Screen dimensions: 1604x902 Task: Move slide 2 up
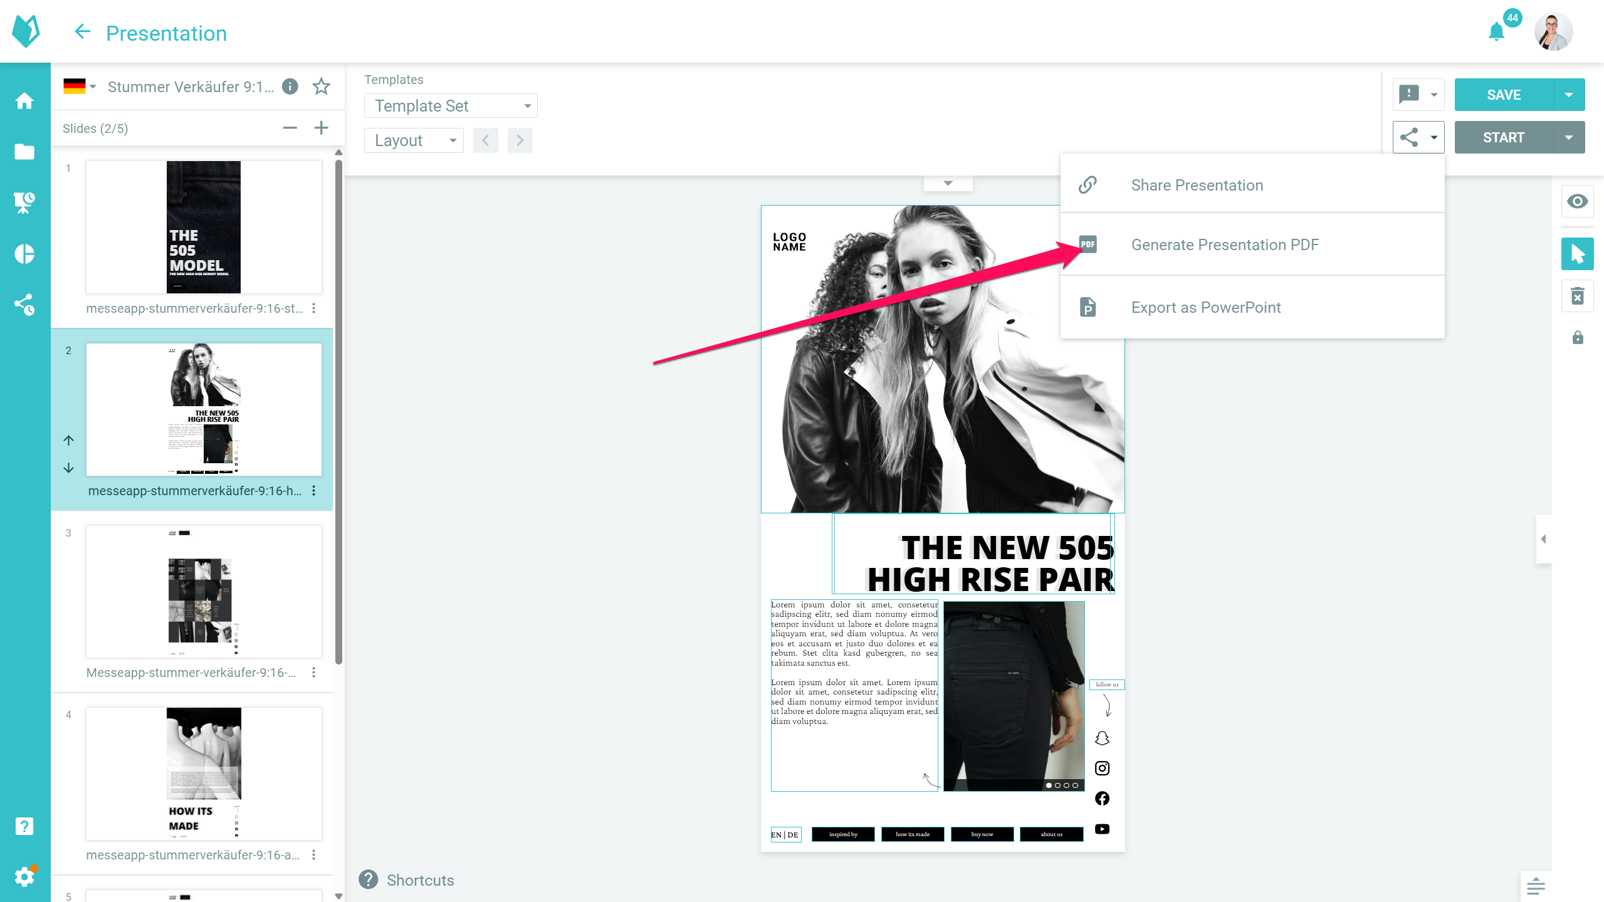point(69,441)
